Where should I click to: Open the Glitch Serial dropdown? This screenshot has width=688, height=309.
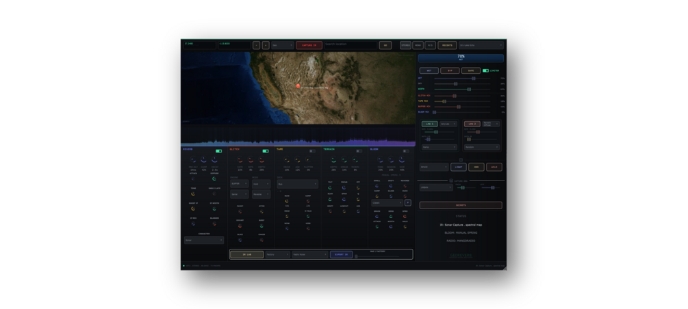(239, 193)
